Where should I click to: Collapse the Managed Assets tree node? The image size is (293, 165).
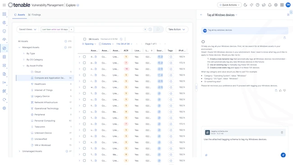19,47
